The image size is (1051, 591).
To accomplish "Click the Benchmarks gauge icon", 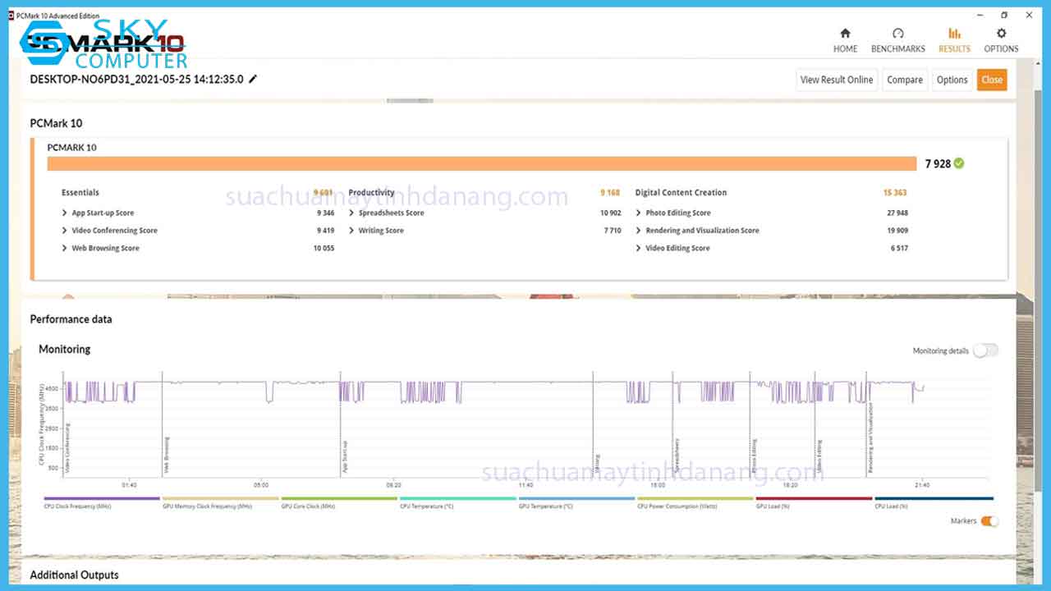I will 897,34.
